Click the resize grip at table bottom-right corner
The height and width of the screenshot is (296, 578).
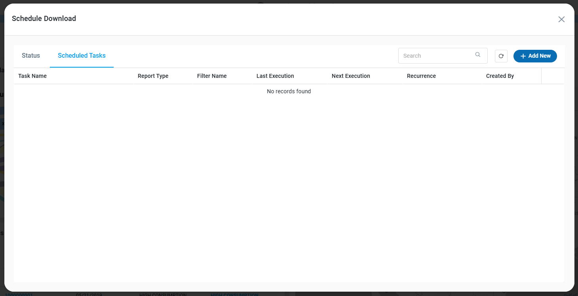[563, 281]
